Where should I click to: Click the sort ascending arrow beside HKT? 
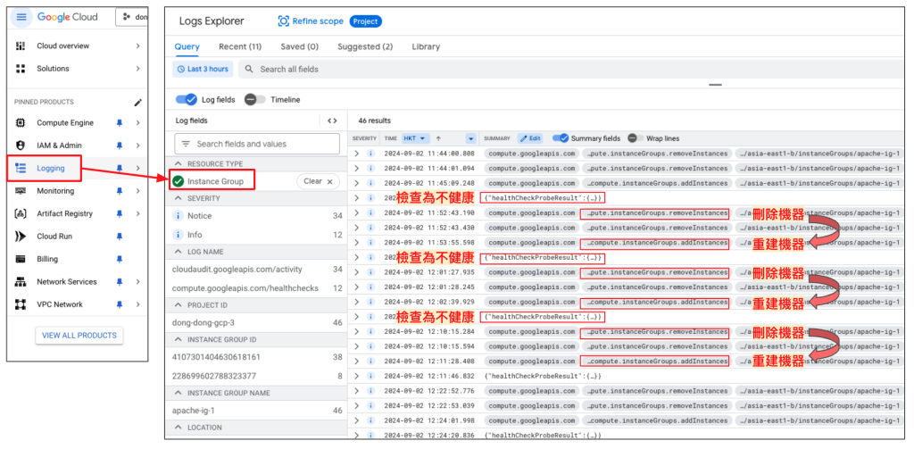(438, 138)
